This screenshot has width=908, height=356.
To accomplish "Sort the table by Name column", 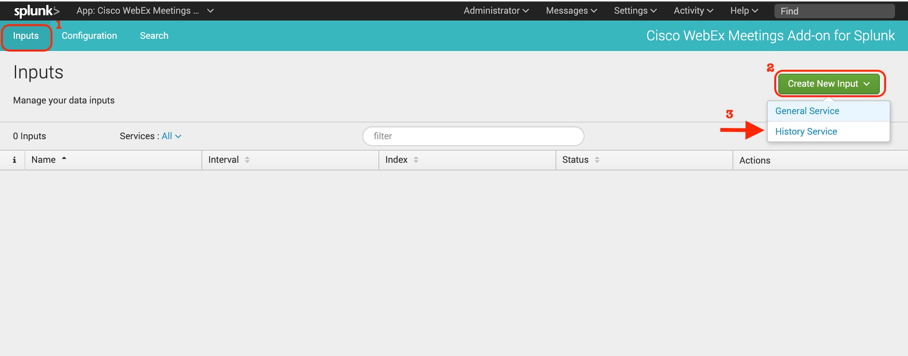I will coord(49,160).
